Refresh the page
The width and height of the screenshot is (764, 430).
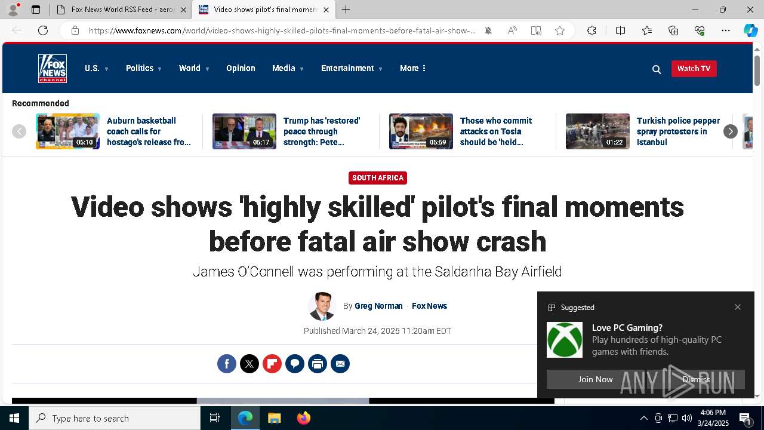pos(43,30)
